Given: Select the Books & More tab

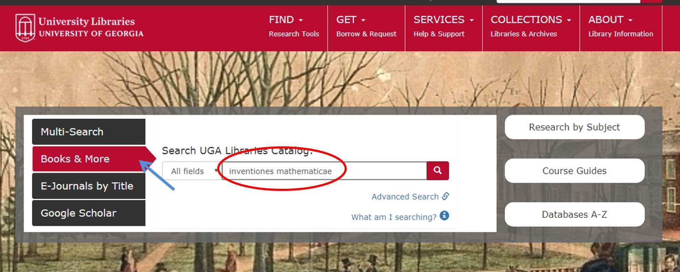Looking at the screenshot, I should coord(89,159).
